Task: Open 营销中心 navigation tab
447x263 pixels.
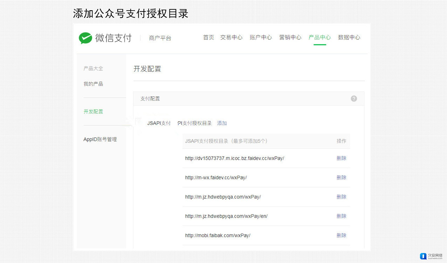Action: pos(290,38)
